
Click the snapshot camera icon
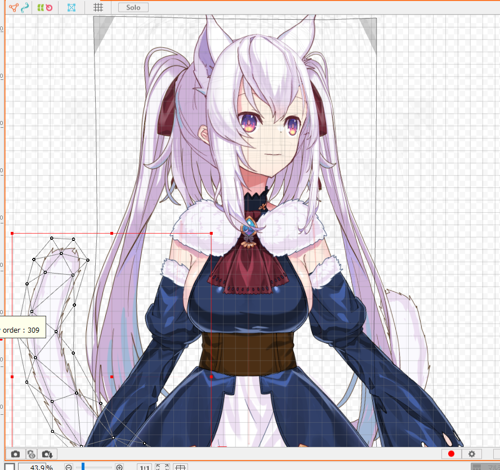click(15, 454)
